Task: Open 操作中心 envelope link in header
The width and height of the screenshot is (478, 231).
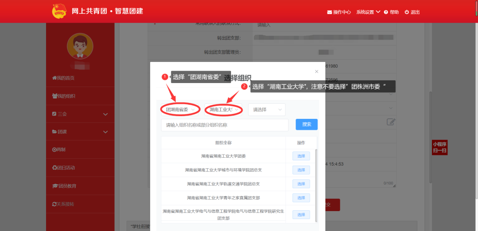Action: point(339,12)
